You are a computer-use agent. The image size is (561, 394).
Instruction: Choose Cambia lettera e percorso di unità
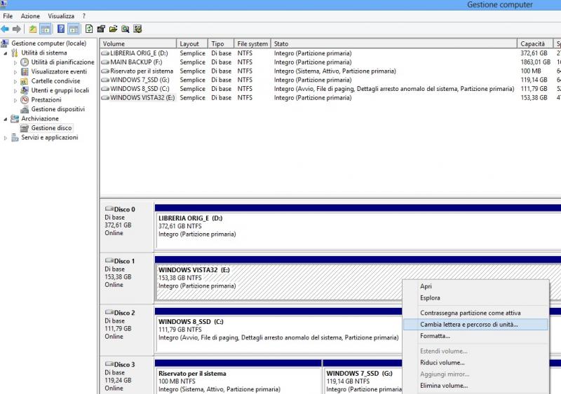point(468,325)
